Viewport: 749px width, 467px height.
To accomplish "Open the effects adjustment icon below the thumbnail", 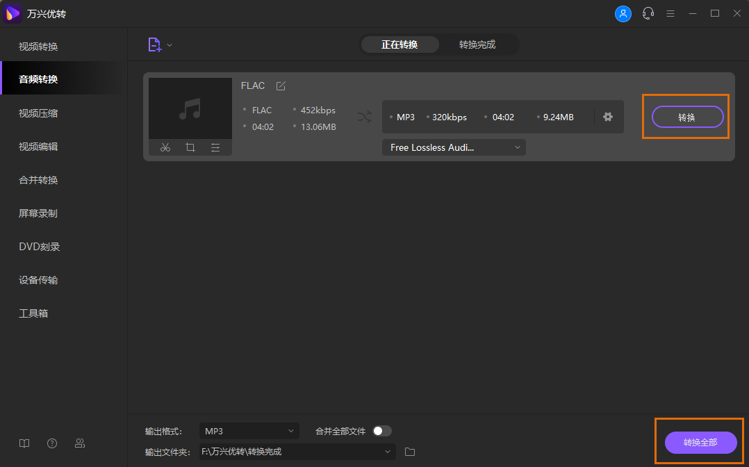I will (x=215, y=147).
